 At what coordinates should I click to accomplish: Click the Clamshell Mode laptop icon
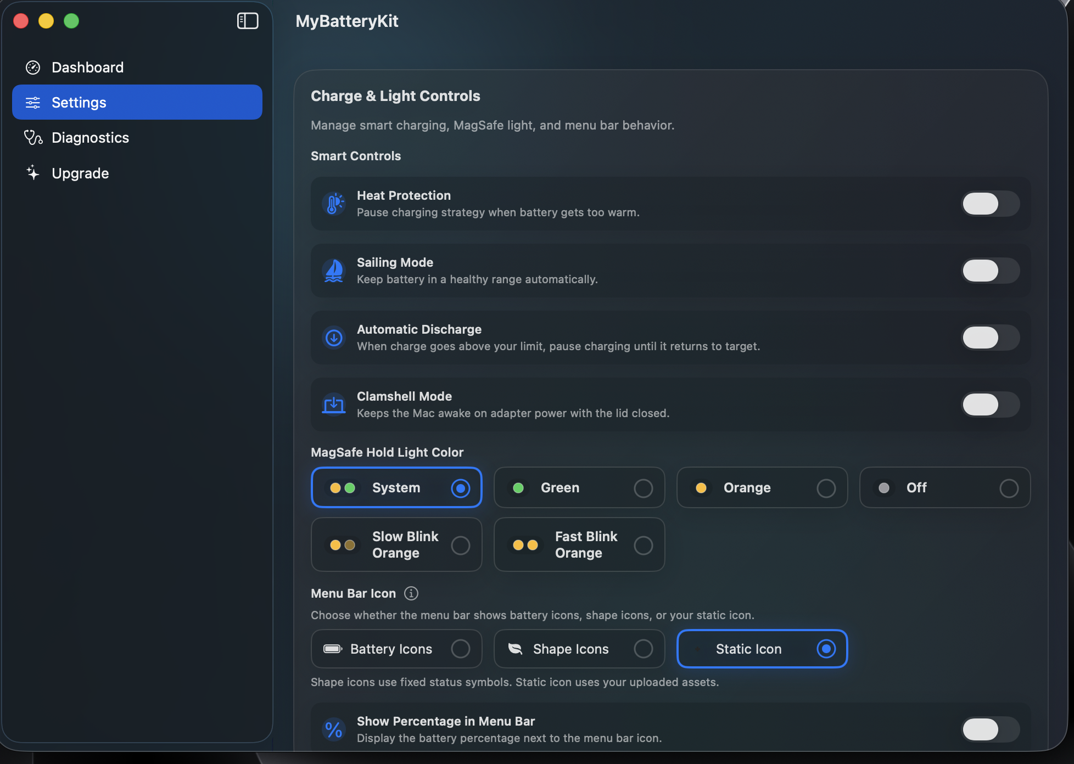(x=334, y=405)
